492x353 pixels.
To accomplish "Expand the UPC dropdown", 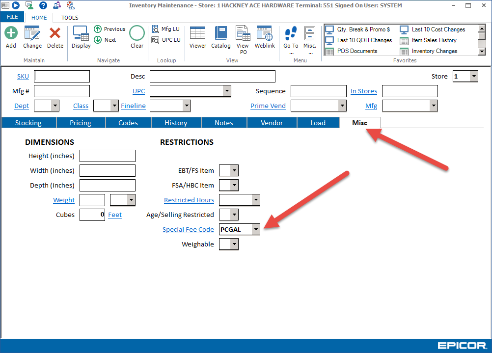I will pyautogui.click(x=227, y=91).
